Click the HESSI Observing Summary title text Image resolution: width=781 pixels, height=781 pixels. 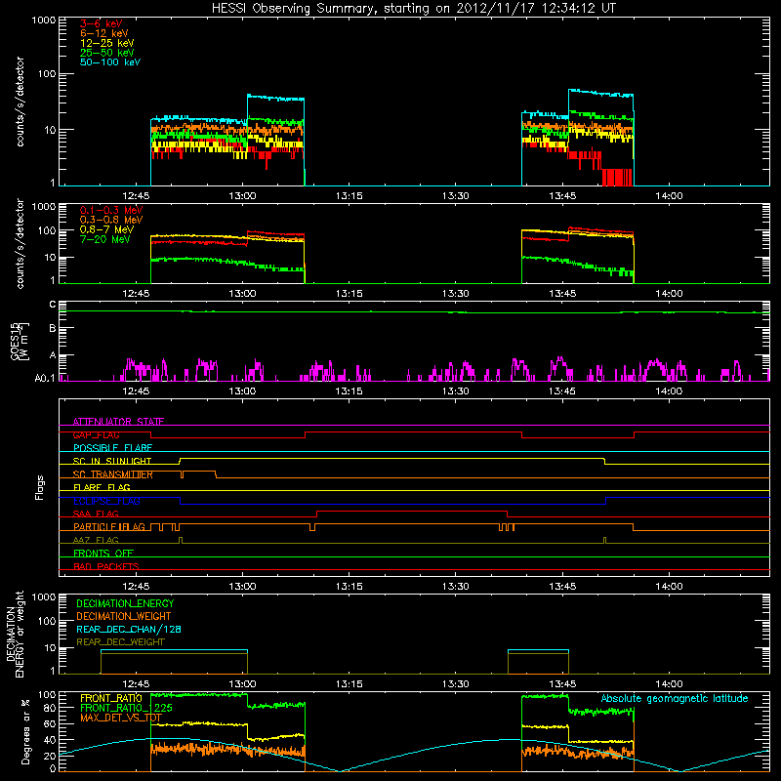point(413,9)
